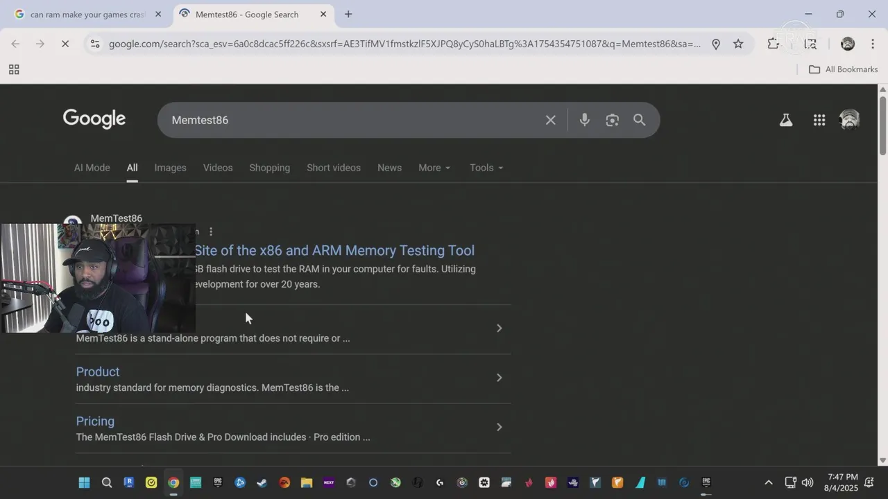This screenshot has height=499, width=888.
Task: Switch to the Images tab
Action: click(170, 168)
